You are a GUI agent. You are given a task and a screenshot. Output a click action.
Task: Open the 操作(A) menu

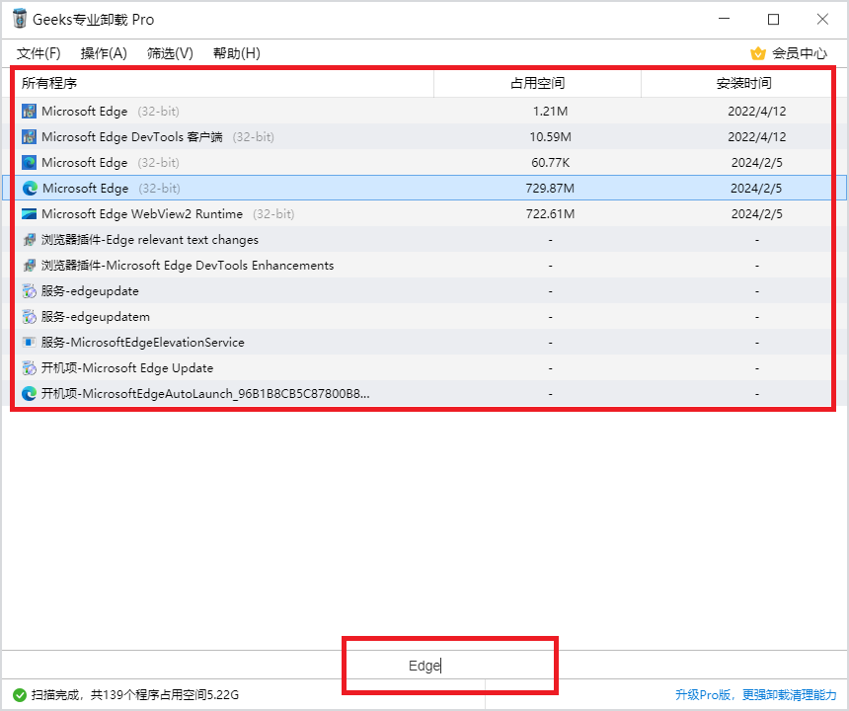click(x=104, y=53)
